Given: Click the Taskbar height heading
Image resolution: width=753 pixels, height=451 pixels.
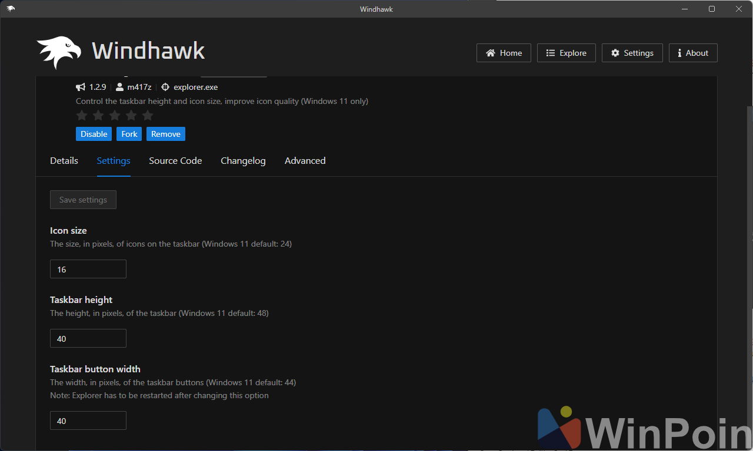Looking at the screenshot, I should [x=81, y=300].
